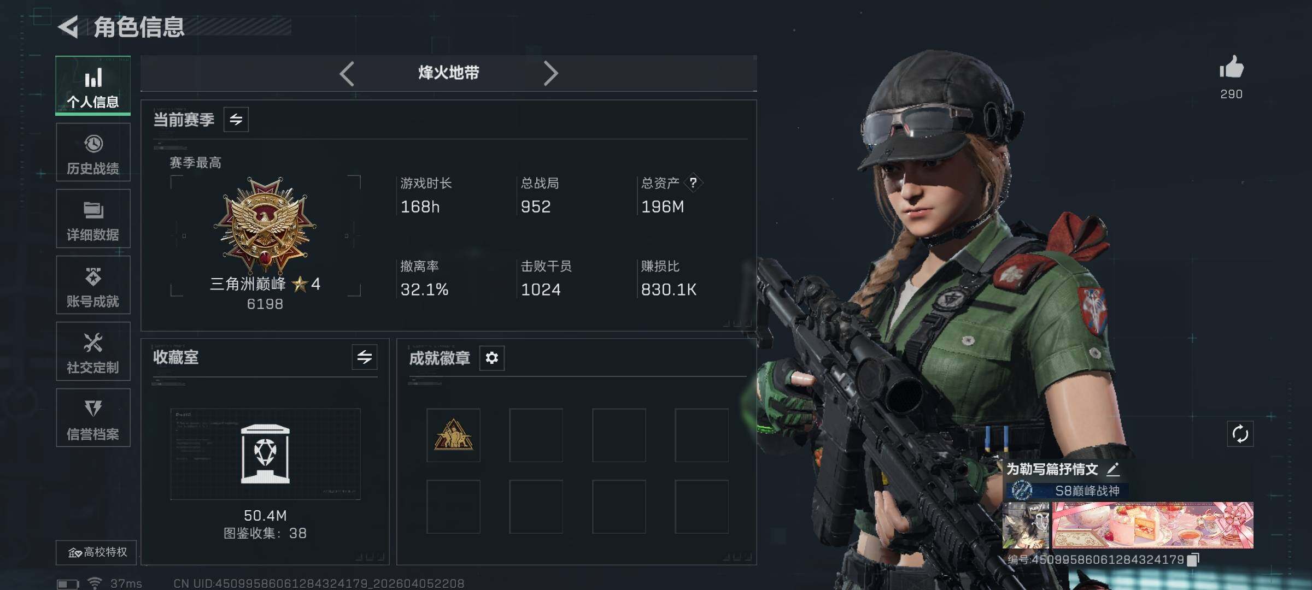Open the 烽火地带 mode selector title

tap(449, 73)
